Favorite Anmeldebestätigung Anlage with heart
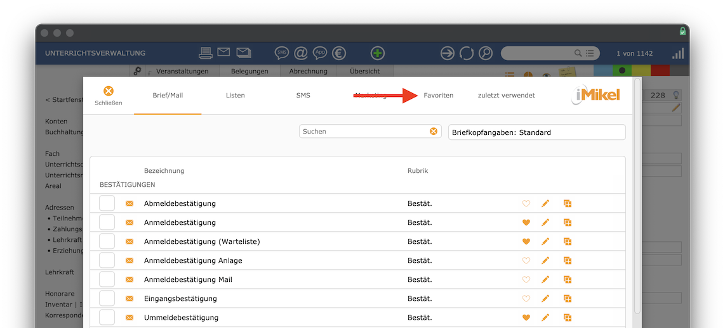 [x=526, y=261]
